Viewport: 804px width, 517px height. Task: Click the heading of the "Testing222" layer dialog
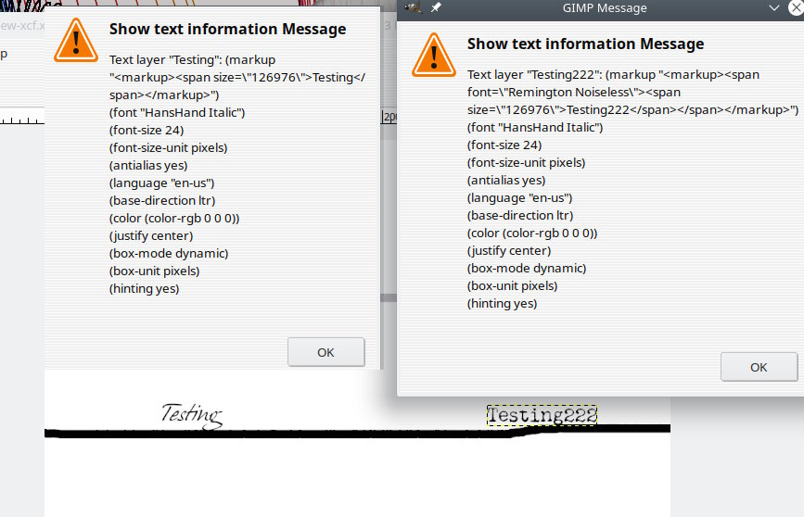point(585,44)
